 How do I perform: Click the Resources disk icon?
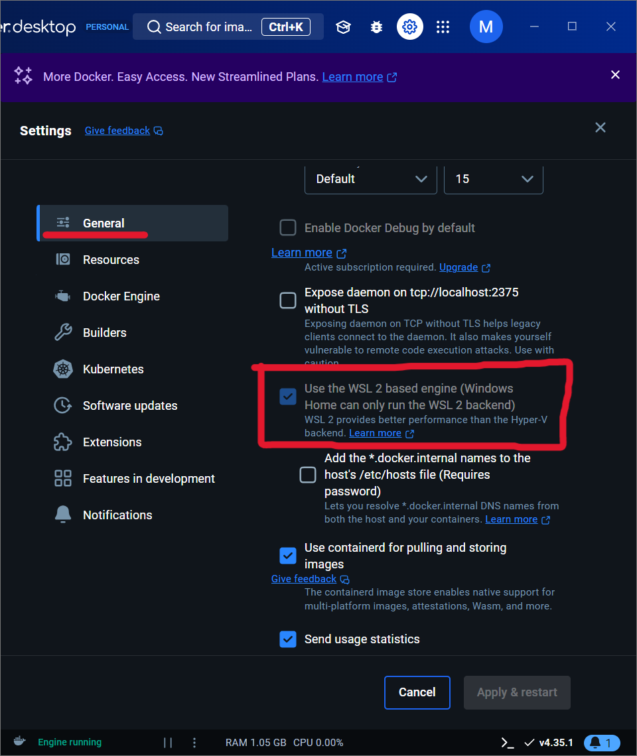pyautogui.click(x=63, y=259)
